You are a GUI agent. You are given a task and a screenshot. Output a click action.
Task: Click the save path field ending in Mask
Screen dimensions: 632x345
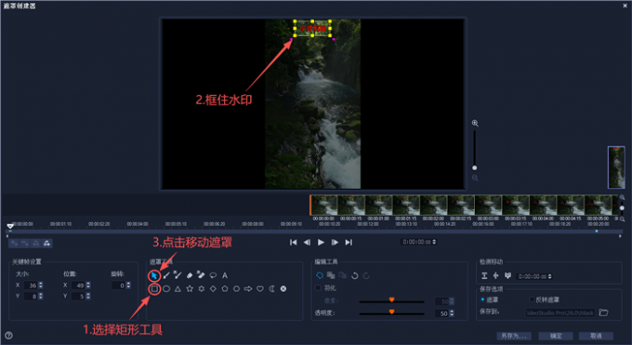(560, 312)
